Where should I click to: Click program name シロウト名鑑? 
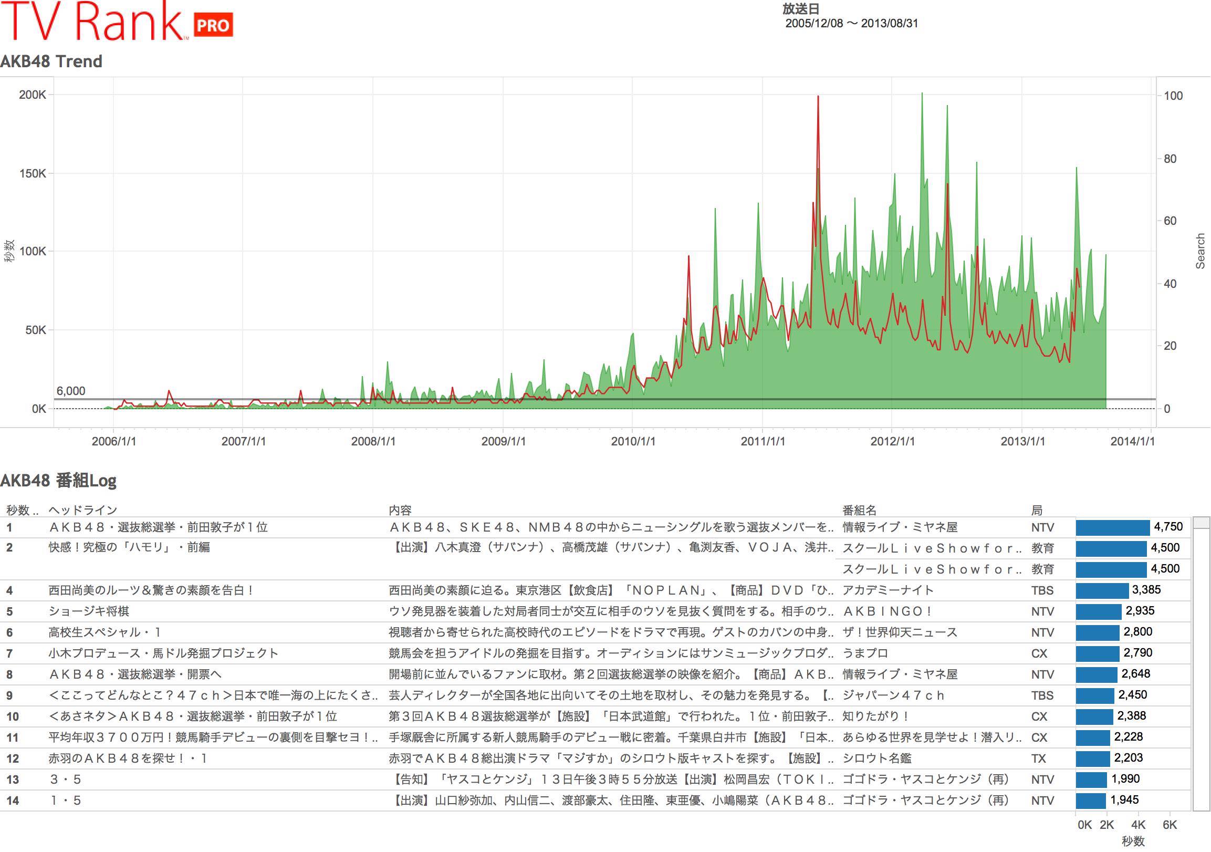pyautogui.click(x=876, y=759)
